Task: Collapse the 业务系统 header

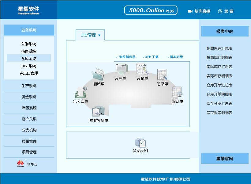Action: [x=29, y=30]
